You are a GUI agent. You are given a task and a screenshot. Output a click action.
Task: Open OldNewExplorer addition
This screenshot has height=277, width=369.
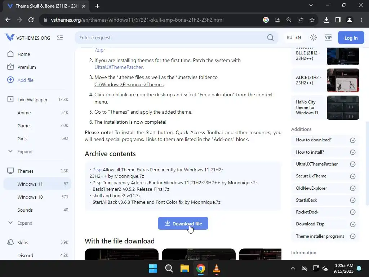coord(325,188)
